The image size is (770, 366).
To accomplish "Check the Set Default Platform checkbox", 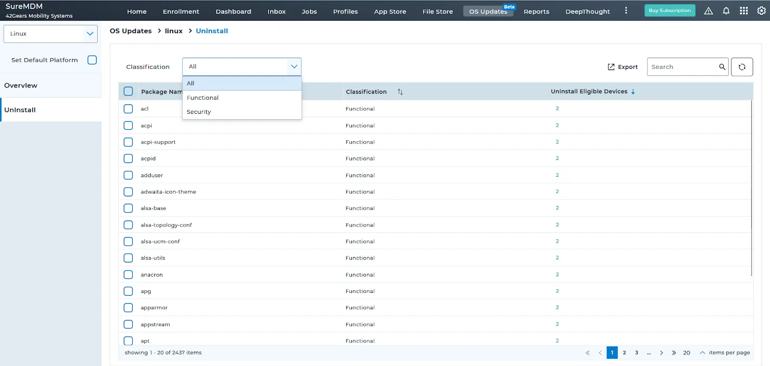I will [92, 60].
